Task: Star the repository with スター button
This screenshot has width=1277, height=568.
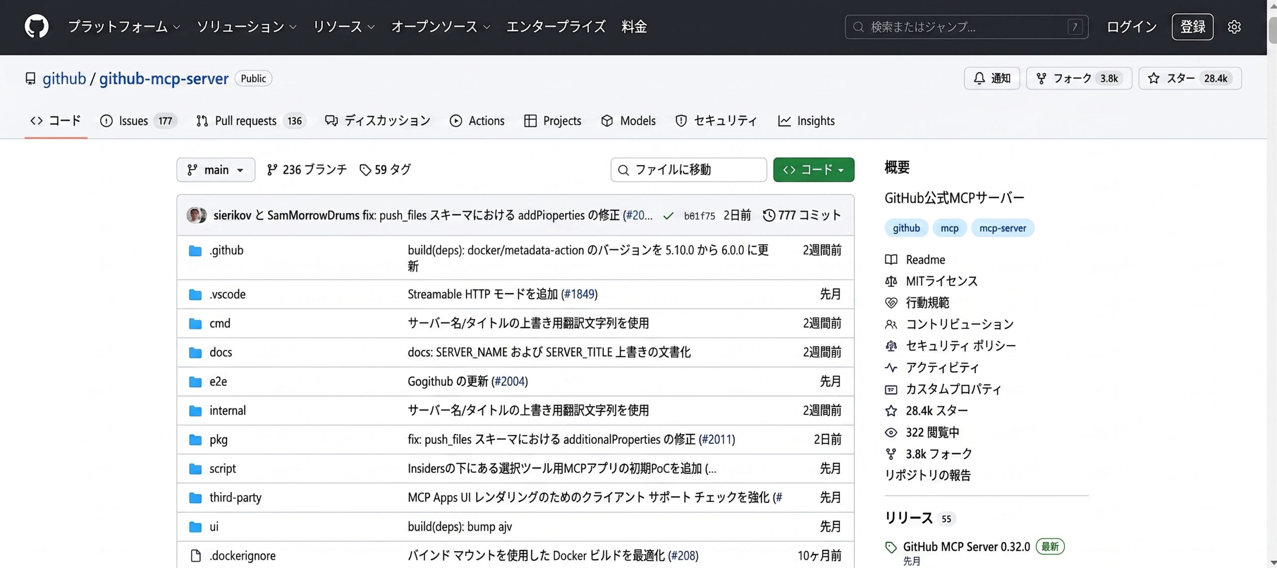Action: (1190, 78)
